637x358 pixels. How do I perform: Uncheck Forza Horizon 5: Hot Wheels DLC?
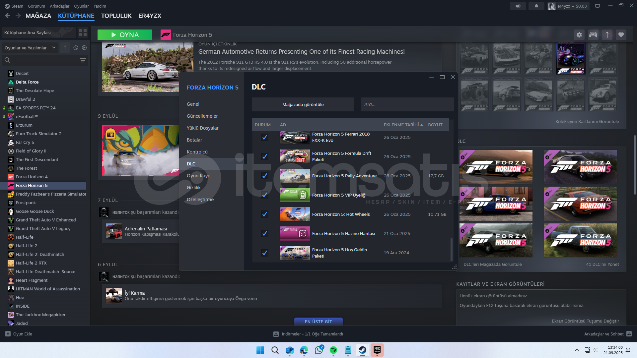point(264,214)
